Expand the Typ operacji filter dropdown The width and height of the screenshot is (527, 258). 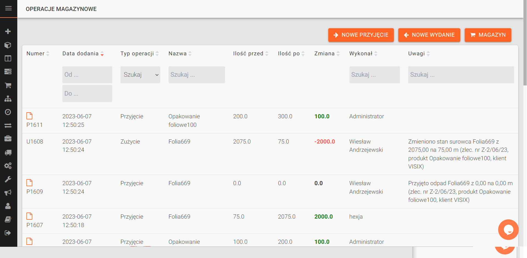[x=140, y=75]
